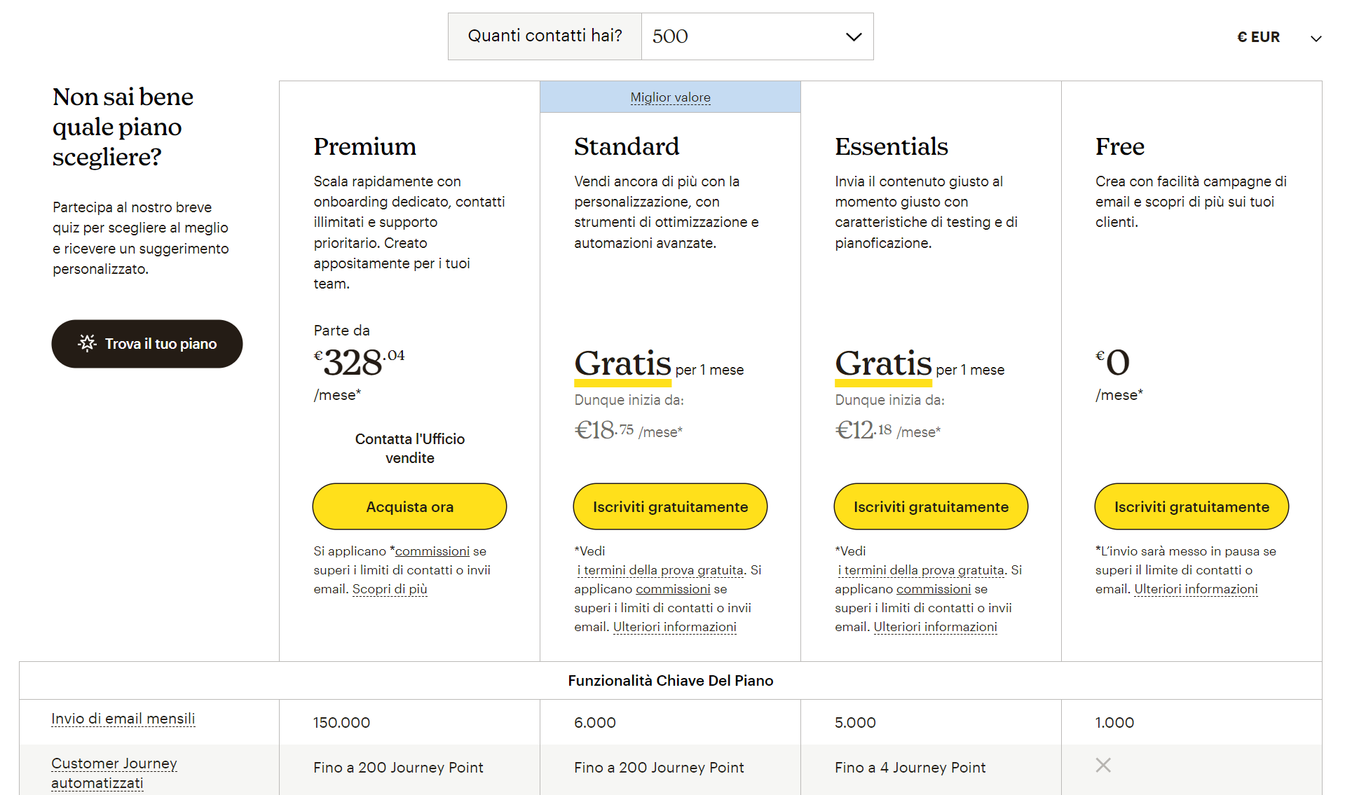Click Iscriviti gratuitamente under the Free plan

coord(1191,506)
